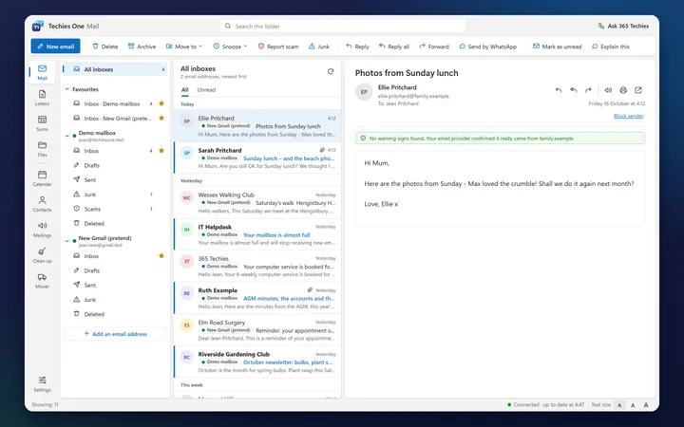
Task: Print the open email
Action: click(x=623, y=90)
